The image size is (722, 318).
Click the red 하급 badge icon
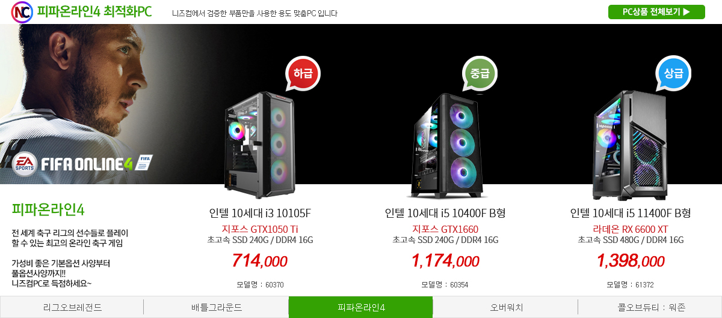pyautogui.click(x=303, y=74)
